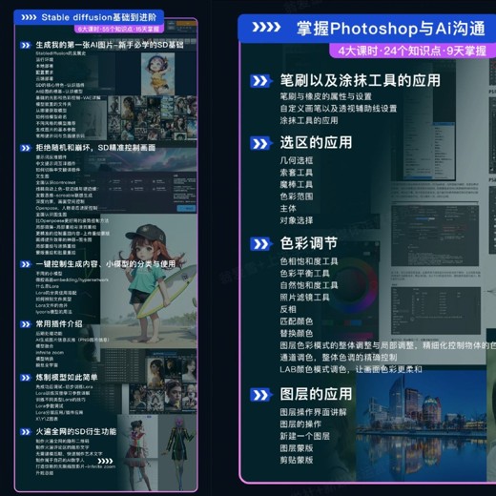Click the chevron icon beside 常用插件介绍
Screen dimensions: 496x496
tap(26, 324)
